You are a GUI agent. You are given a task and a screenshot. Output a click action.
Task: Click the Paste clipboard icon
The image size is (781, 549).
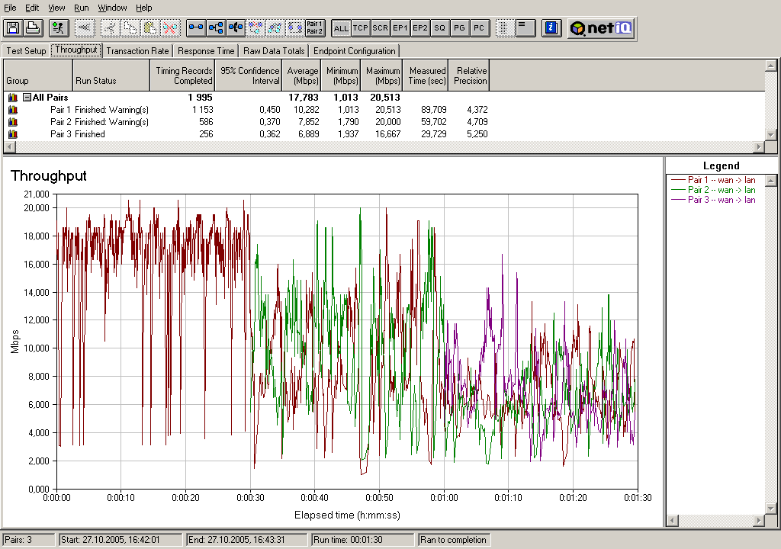coord(150,28)
